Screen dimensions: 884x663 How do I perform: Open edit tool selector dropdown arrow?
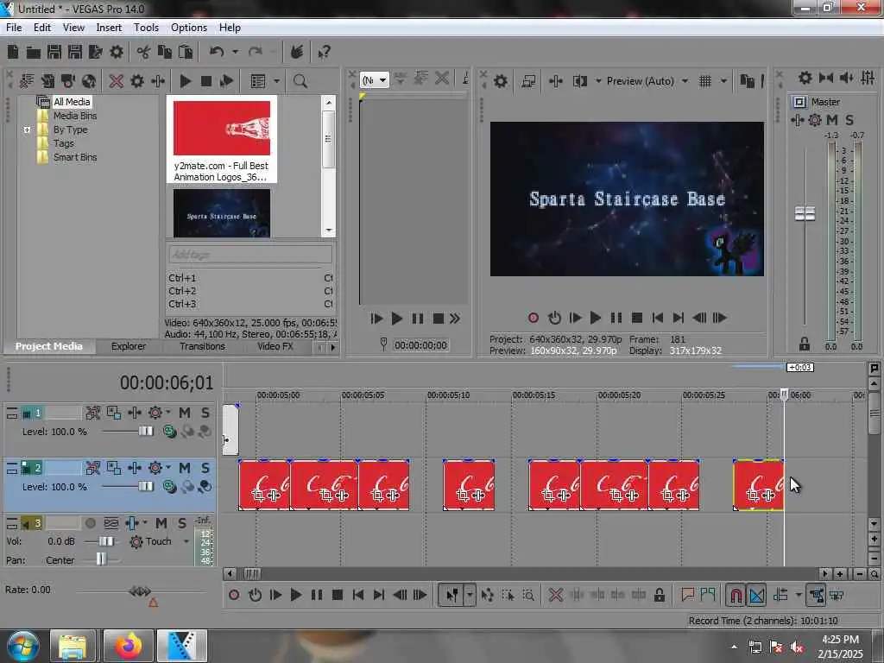(470, 595)
